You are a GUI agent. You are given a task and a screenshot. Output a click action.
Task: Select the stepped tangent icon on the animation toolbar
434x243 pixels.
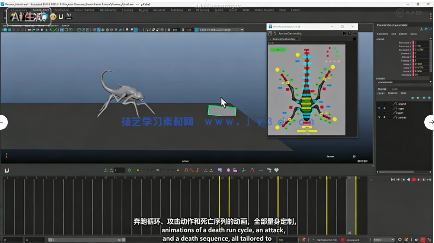[x=197, y=170]
